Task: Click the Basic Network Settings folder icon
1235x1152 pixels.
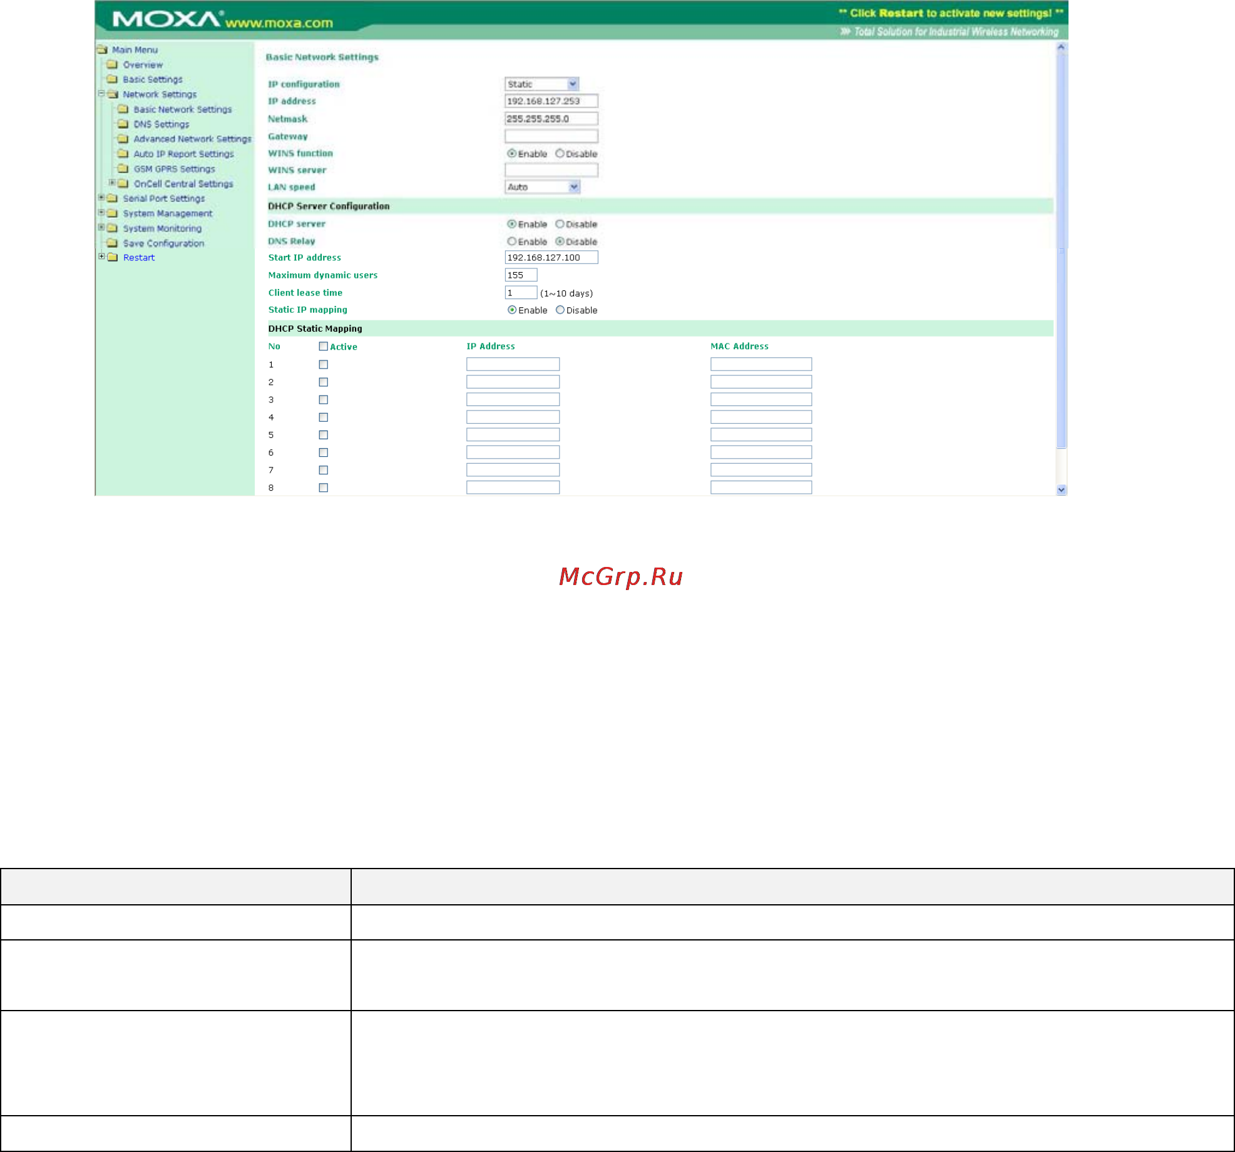Action: tap(123, 109)
